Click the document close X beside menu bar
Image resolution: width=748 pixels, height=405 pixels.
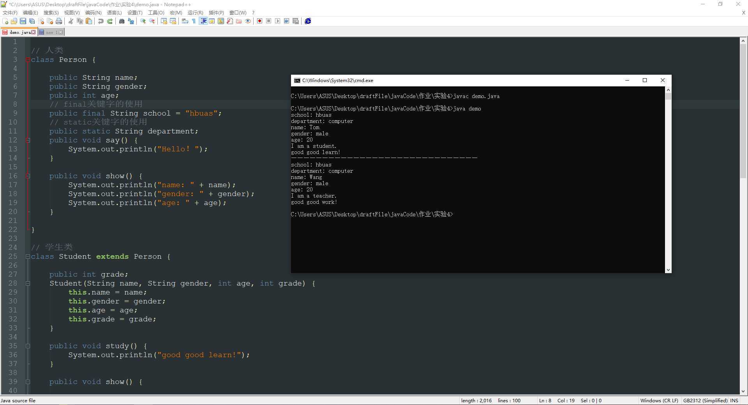tap(743, 13)
